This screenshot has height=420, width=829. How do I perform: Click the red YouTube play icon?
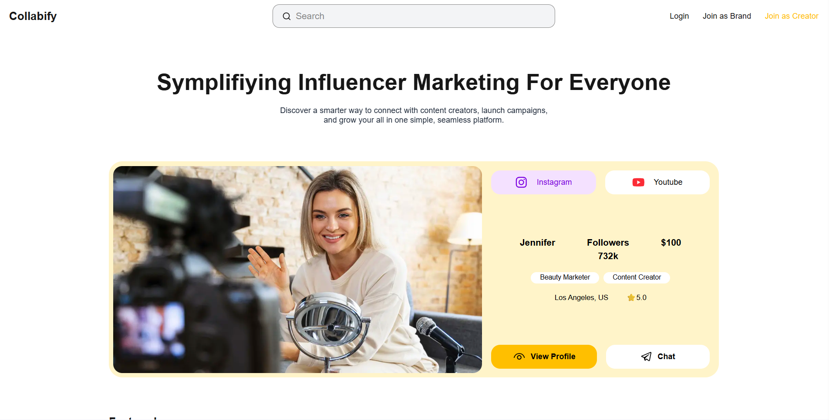tap(638, 182)
